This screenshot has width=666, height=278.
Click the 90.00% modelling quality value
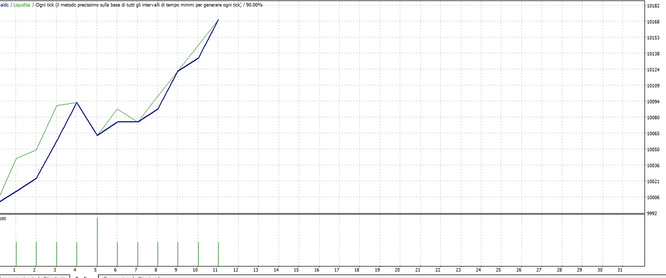(x=254, y=4)
